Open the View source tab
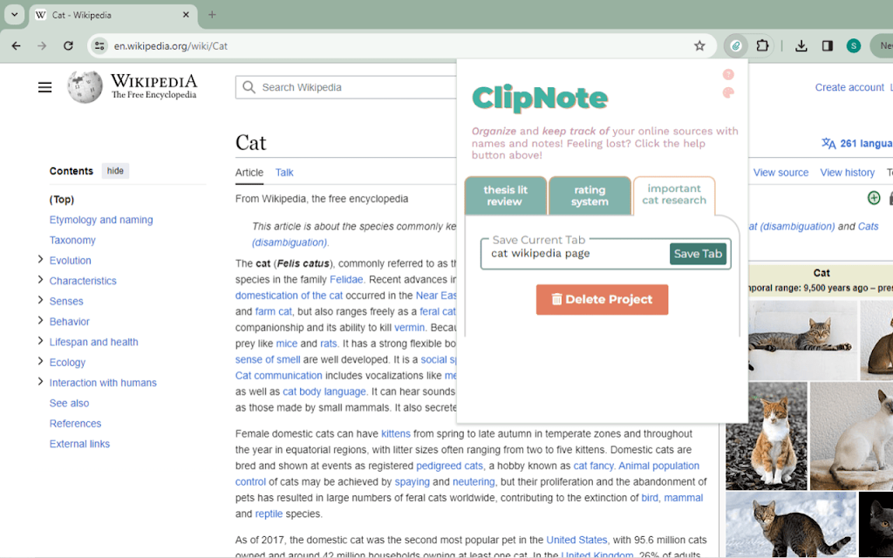The height and width of the screenshot is (558, 893). pyautogui.click(x=781, y=173)
